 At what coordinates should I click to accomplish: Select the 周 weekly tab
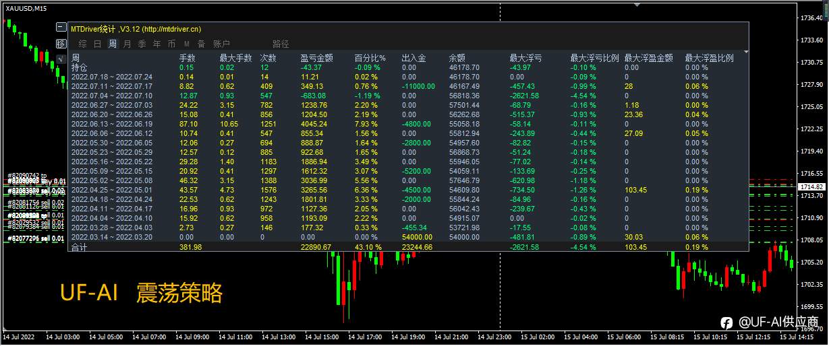point(112,44)
